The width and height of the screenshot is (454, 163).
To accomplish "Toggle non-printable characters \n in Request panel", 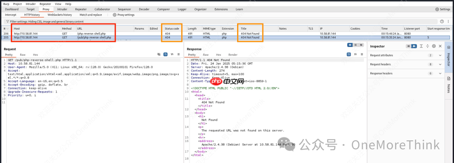I will (172, 54).
